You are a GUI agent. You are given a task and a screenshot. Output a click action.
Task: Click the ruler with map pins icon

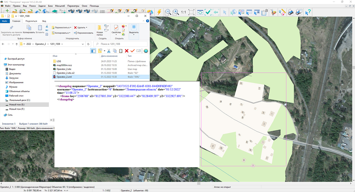click(282, 12)
